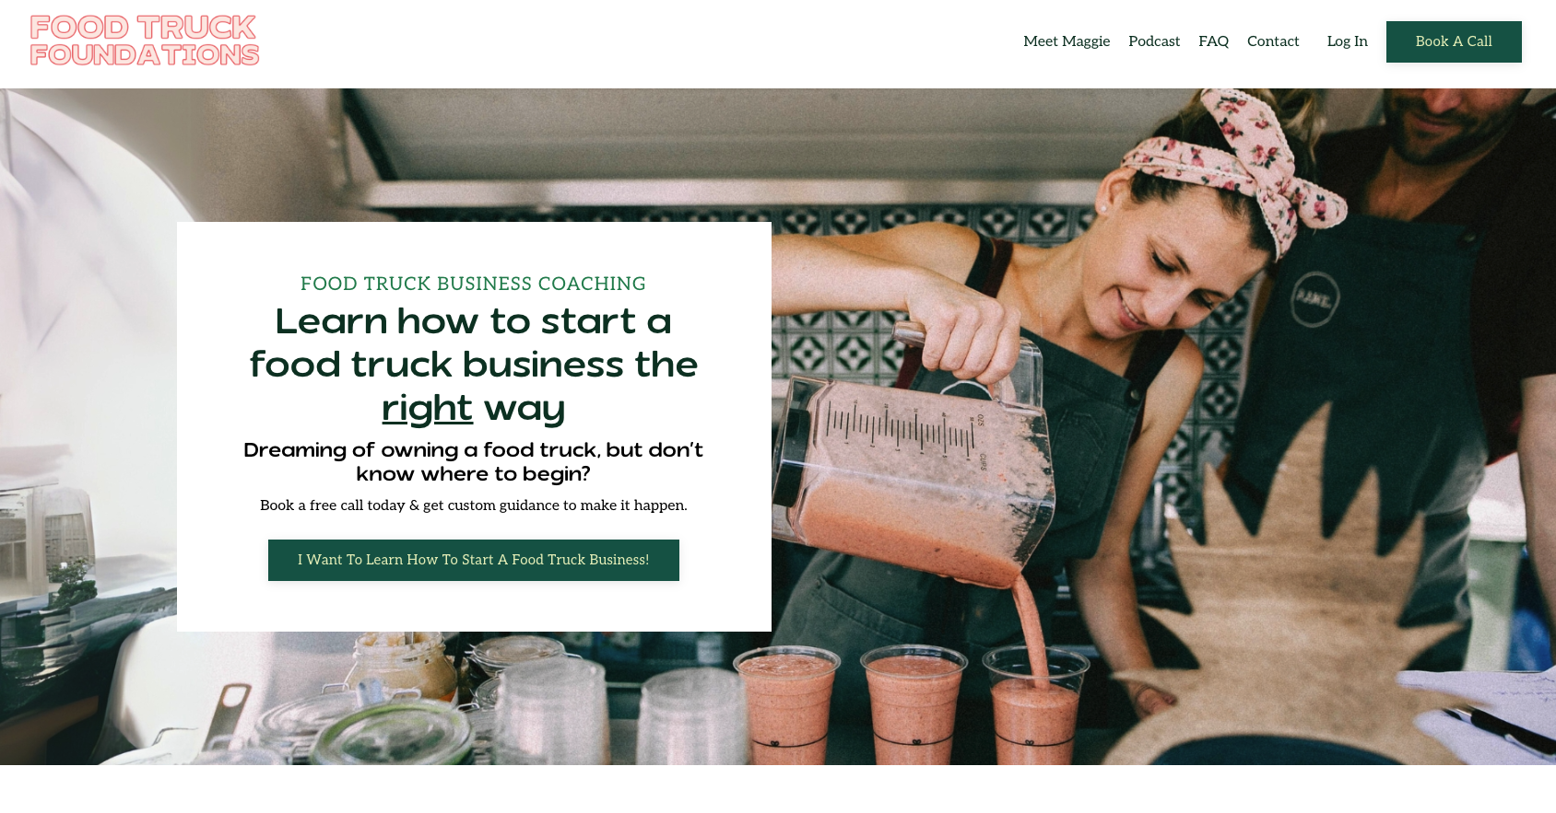Click the 'Food Truck Business Coaching' eyebrow text
This screenshot has width=1556, height=813.
point(473,284)
